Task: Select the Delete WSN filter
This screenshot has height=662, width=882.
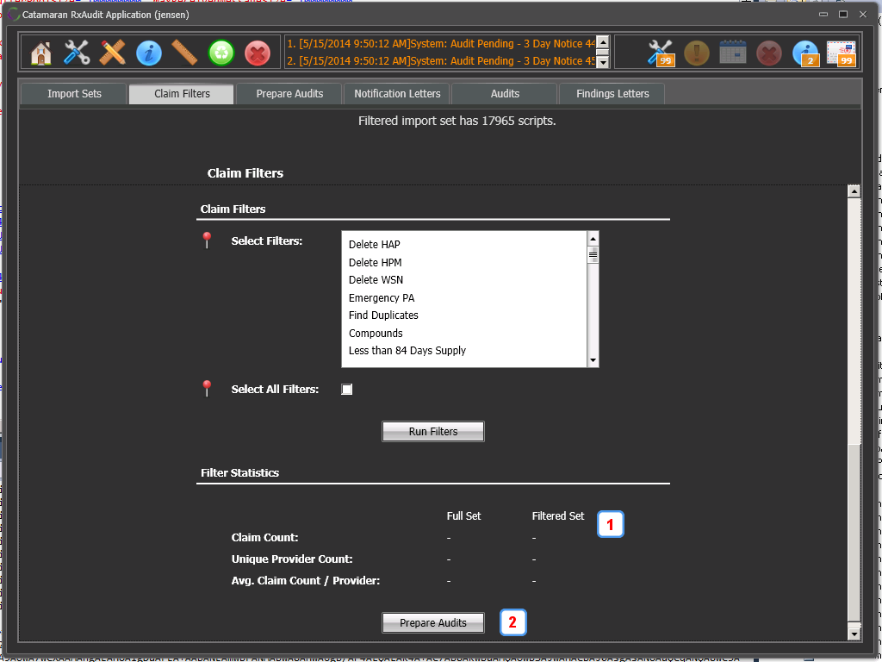Action: pyautogui.click(x=376, y=280)
